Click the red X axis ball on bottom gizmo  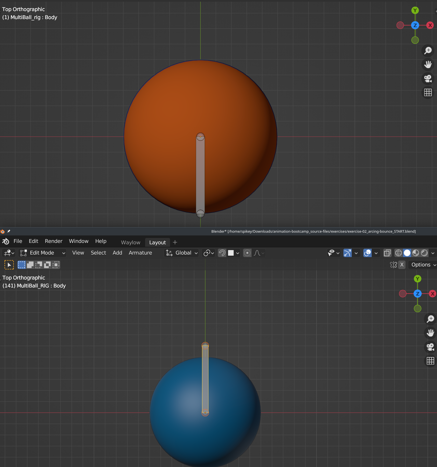point(432,294)
